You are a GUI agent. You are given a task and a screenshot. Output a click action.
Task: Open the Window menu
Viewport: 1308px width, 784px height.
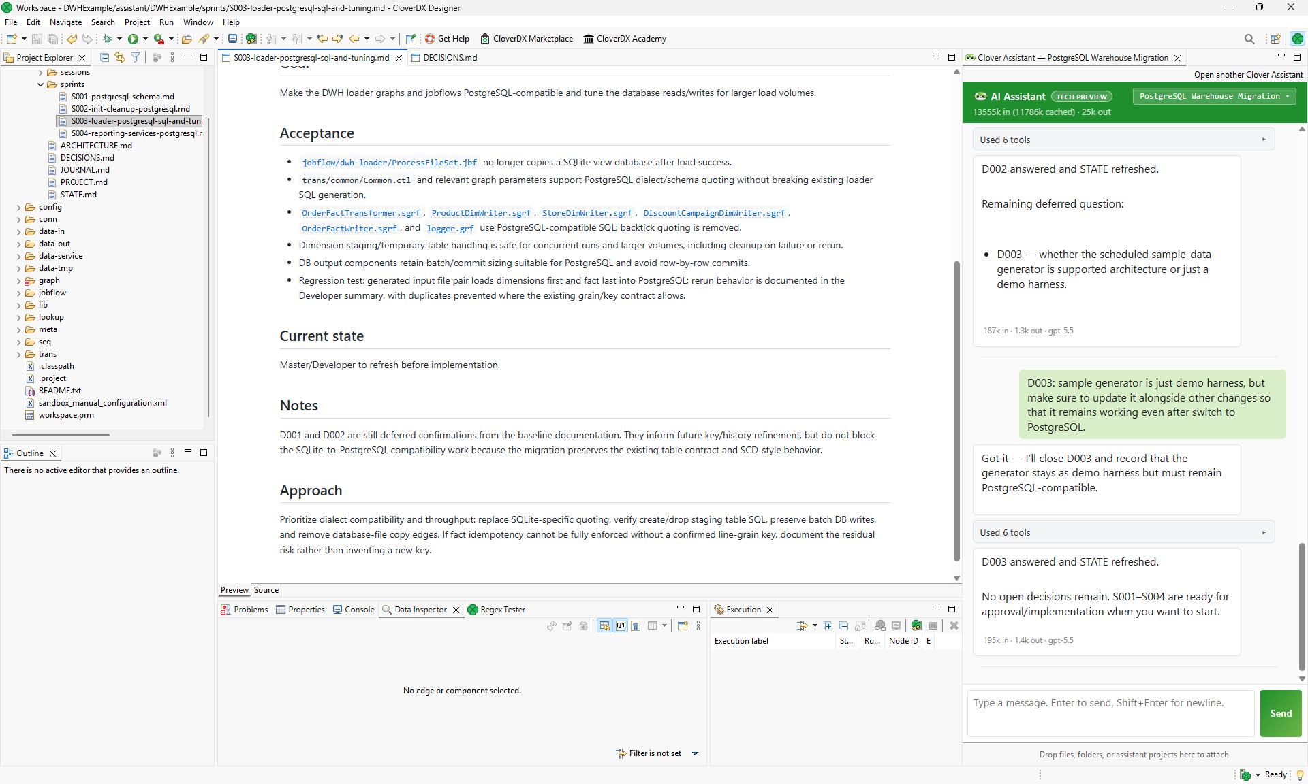pos(198,22)
